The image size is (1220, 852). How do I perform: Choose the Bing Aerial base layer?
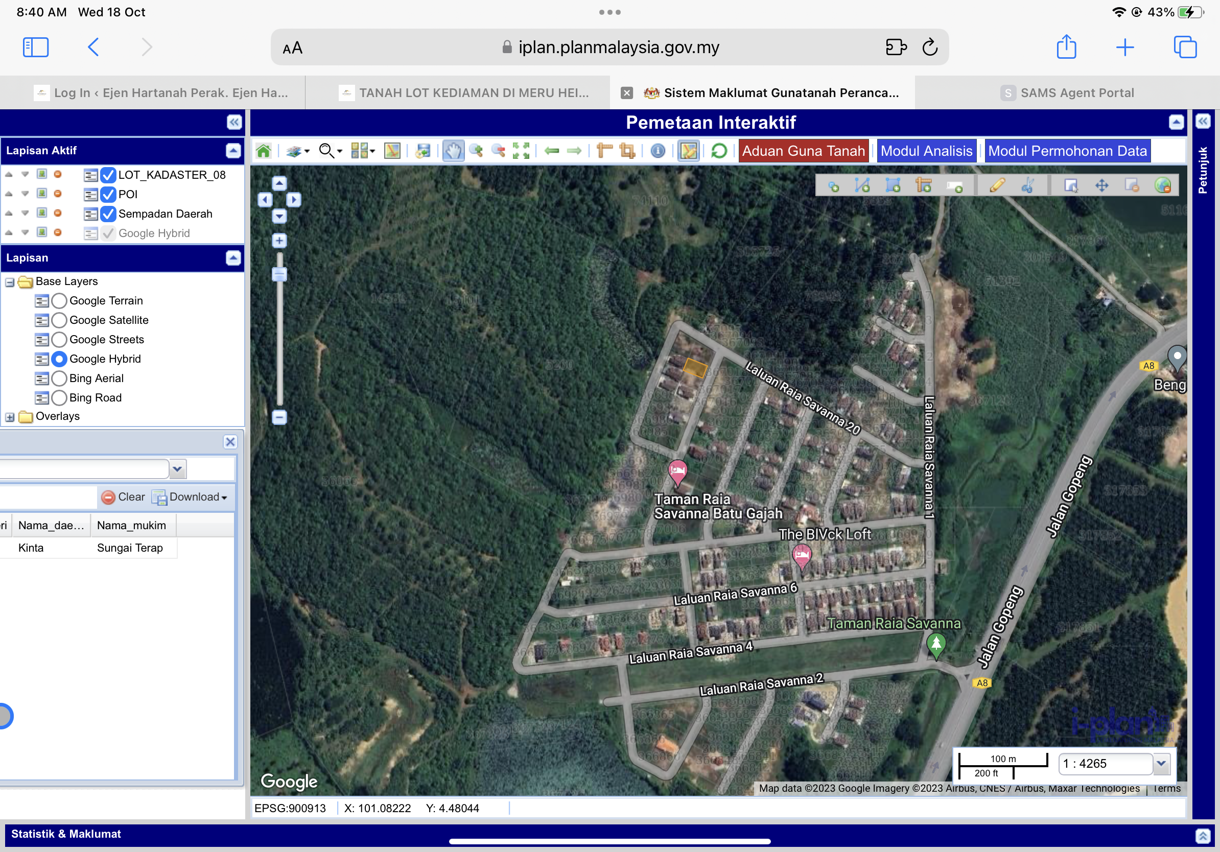[59, 378]
